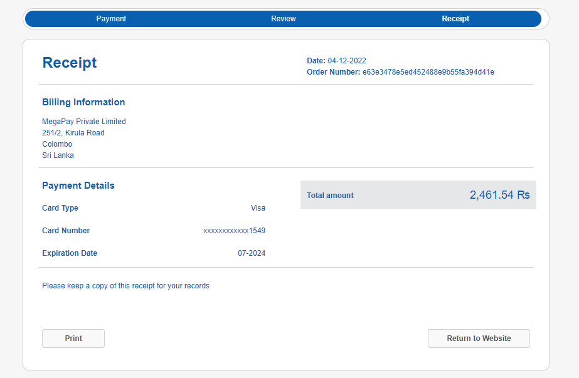This screenshot has width=579, height=378.
Task: Click the Return to Website button
Action: pos(479,338)
